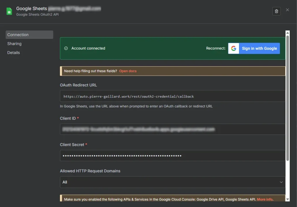Click scrollbar down arrow
The height and width of the screenshot is (207, 297).
287,199
